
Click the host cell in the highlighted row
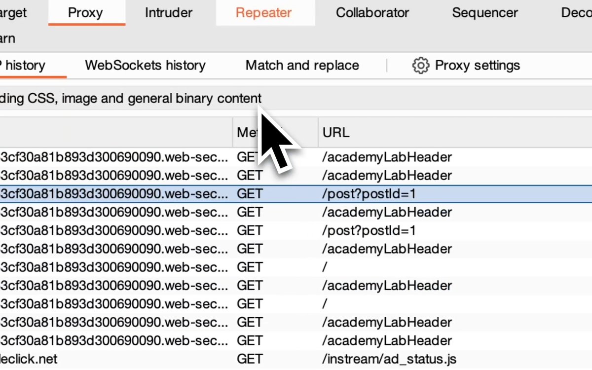[x=114, y=194]
